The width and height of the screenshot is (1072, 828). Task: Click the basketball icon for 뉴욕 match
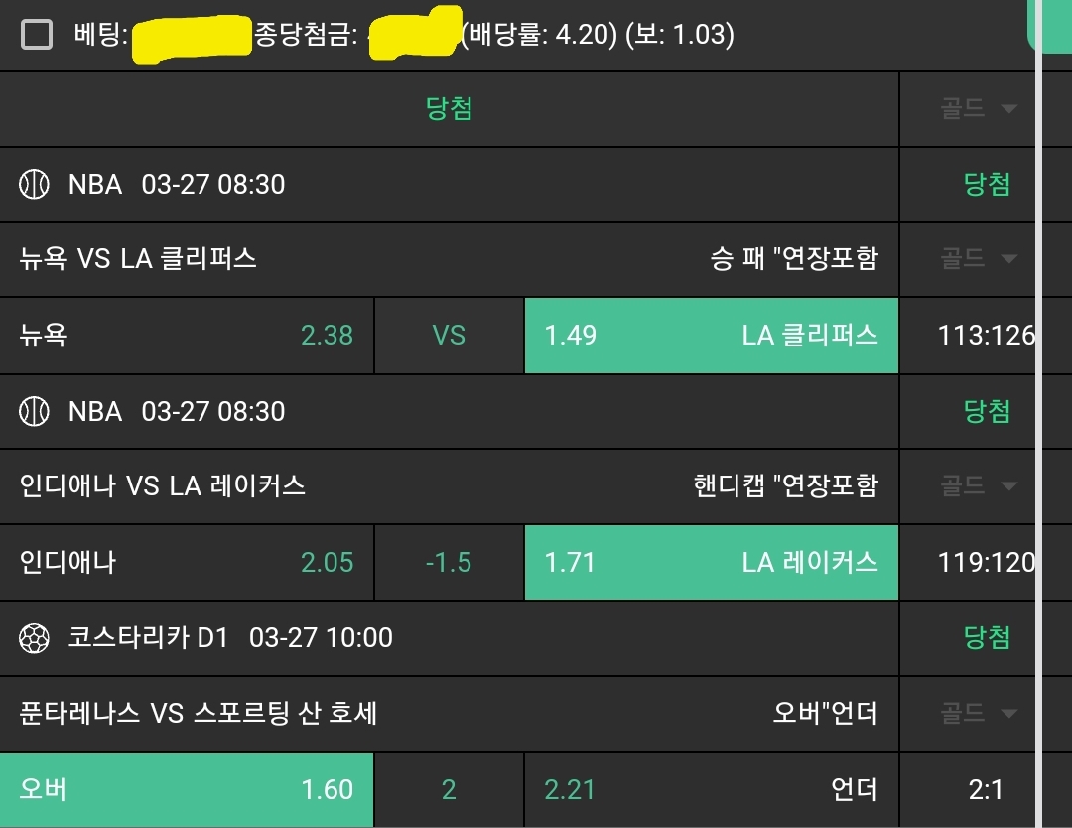pos(35,184)
